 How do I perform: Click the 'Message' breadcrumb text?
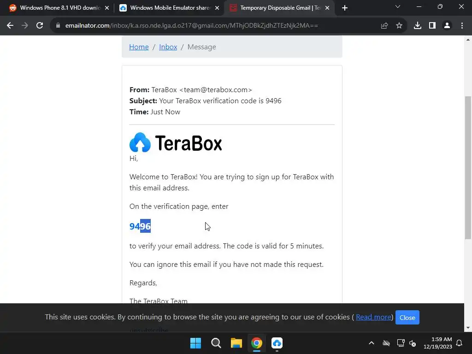[202, 47]
